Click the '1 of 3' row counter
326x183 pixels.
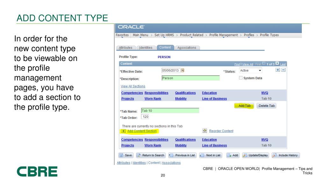(x=271, y=64)
